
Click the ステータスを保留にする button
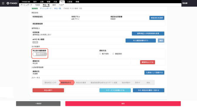click(x=115, y=90)
